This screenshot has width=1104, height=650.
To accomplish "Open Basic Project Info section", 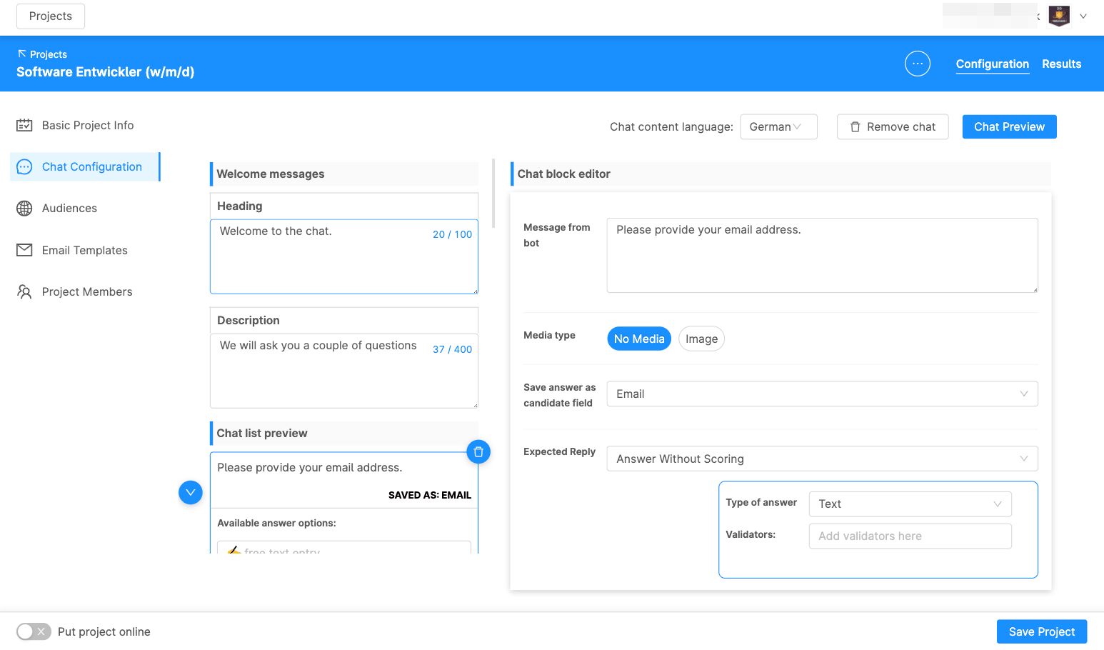I will tap(87, 125).
